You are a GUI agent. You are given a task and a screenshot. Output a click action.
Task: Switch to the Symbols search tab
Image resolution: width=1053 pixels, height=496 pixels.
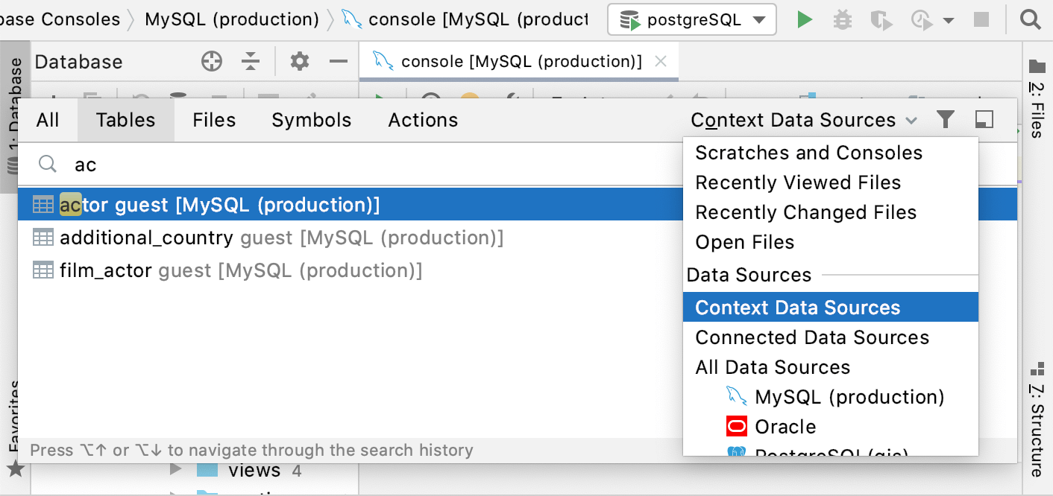[x=312, y=120]
